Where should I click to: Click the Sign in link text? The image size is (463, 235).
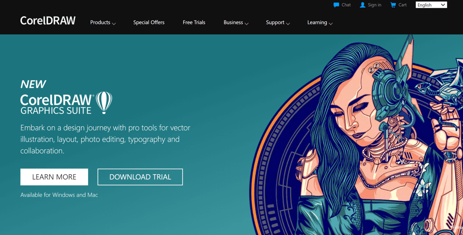374,5
